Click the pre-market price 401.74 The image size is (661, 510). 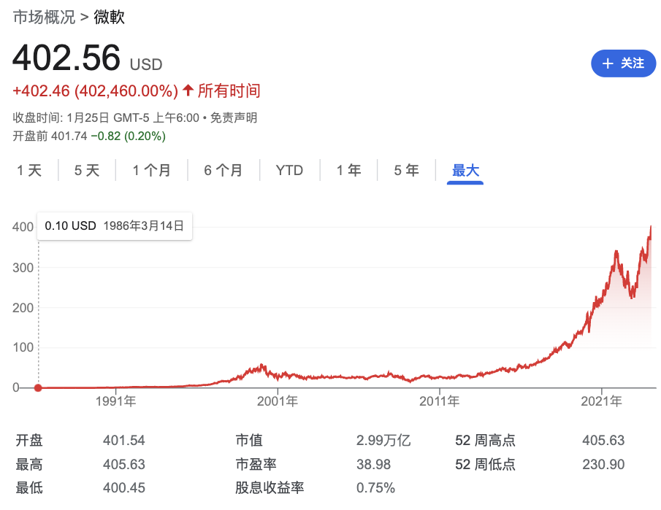69,136
